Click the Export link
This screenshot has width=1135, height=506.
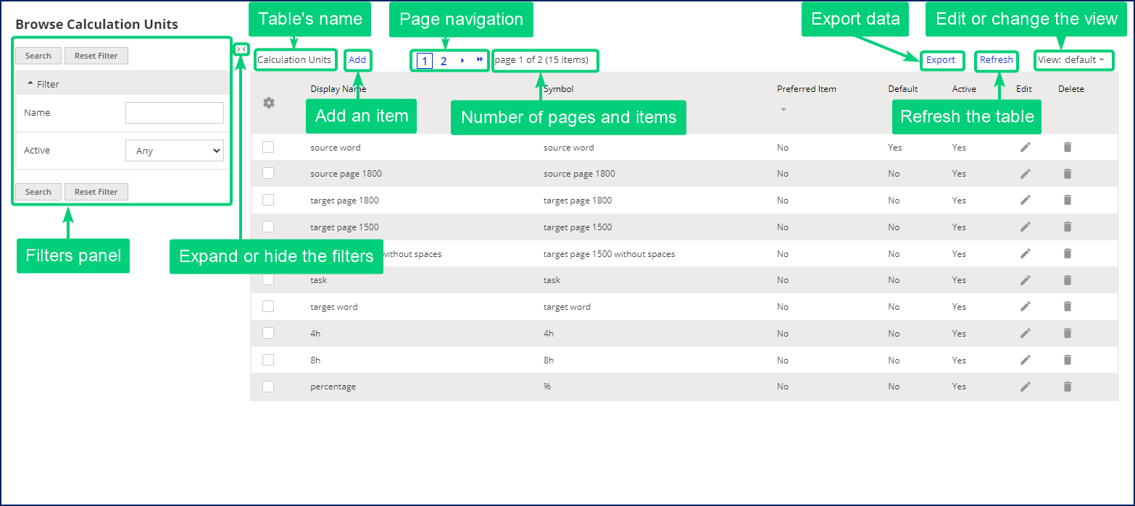pos(941,60)
